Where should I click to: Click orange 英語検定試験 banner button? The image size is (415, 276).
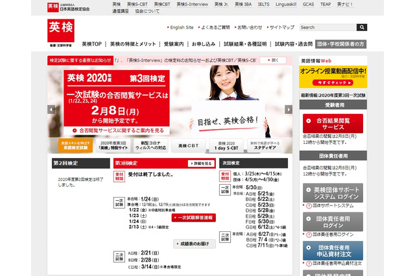click(x=75, y=145)
